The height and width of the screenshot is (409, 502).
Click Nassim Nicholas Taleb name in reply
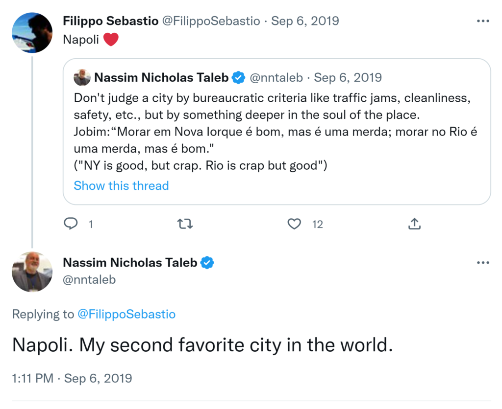130,263
